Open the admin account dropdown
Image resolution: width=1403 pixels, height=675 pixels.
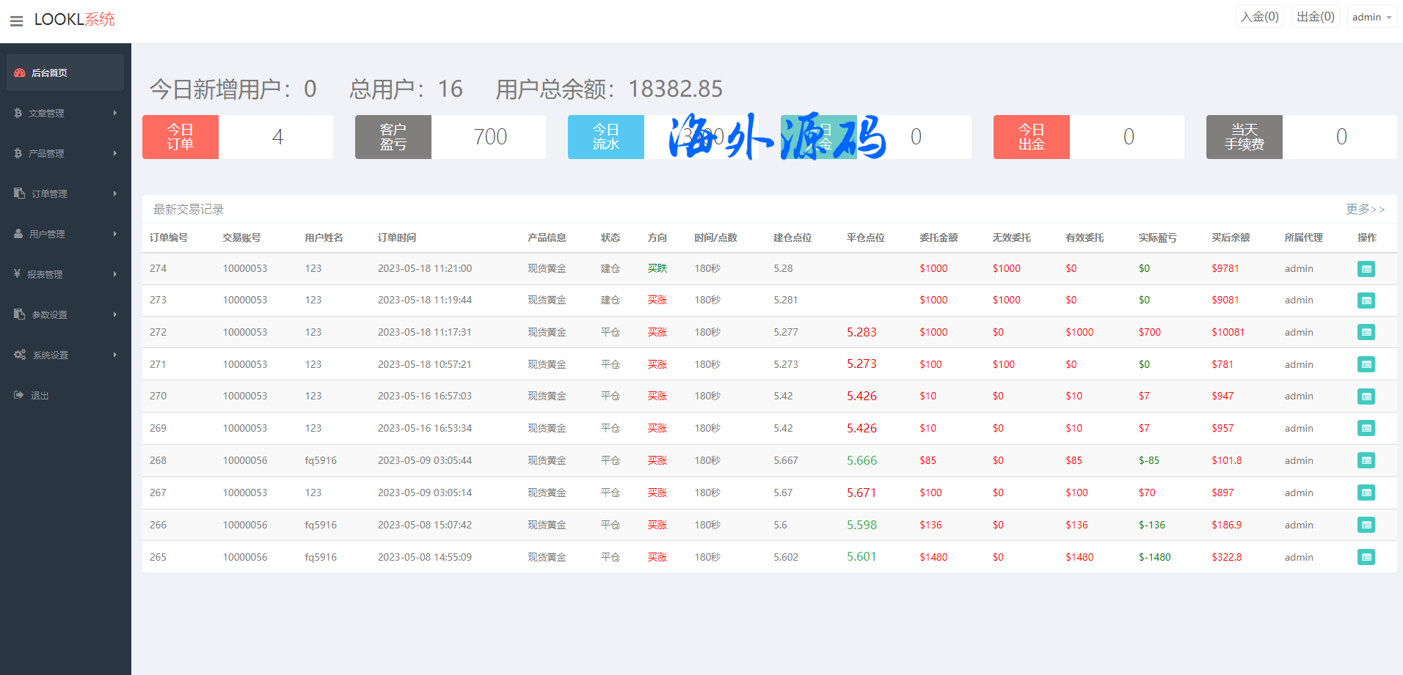pos(1371,17)
